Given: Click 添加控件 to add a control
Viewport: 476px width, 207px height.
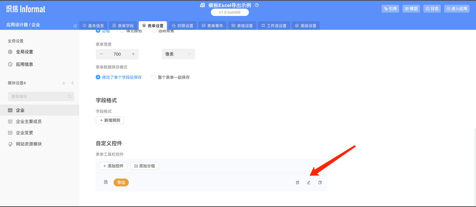Looking at the screenshot, I should (113, 166).
